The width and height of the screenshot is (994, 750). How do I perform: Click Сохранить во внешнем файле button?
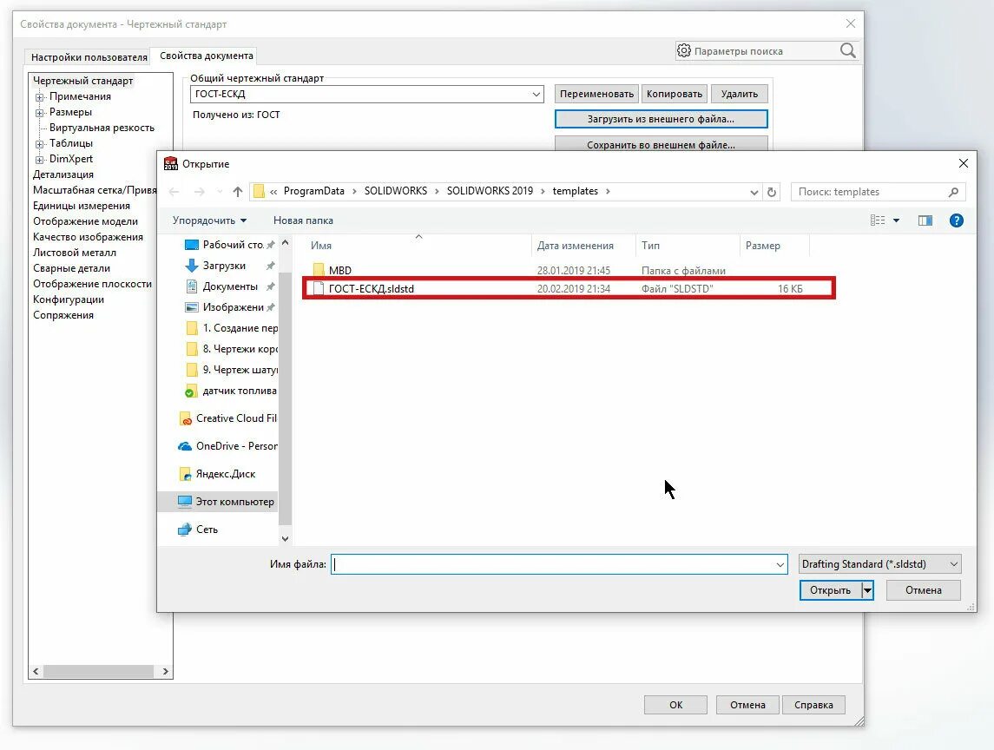click(x=662, y=145)
